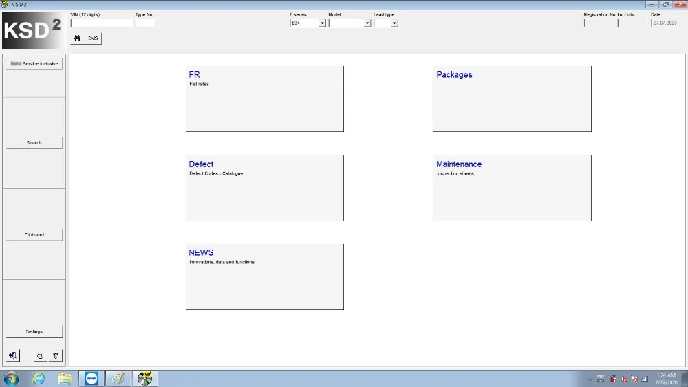Click the KSD2 logo

click(x=33, y=30)
